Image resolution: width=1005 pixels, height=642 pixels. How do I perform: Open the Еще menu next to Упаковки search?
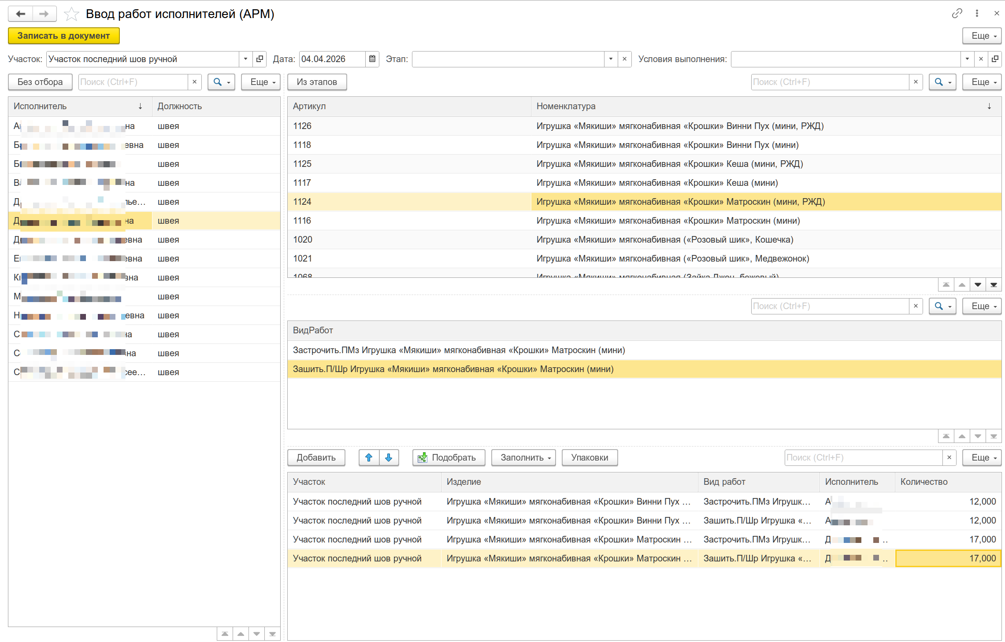(x=982, y=458)
